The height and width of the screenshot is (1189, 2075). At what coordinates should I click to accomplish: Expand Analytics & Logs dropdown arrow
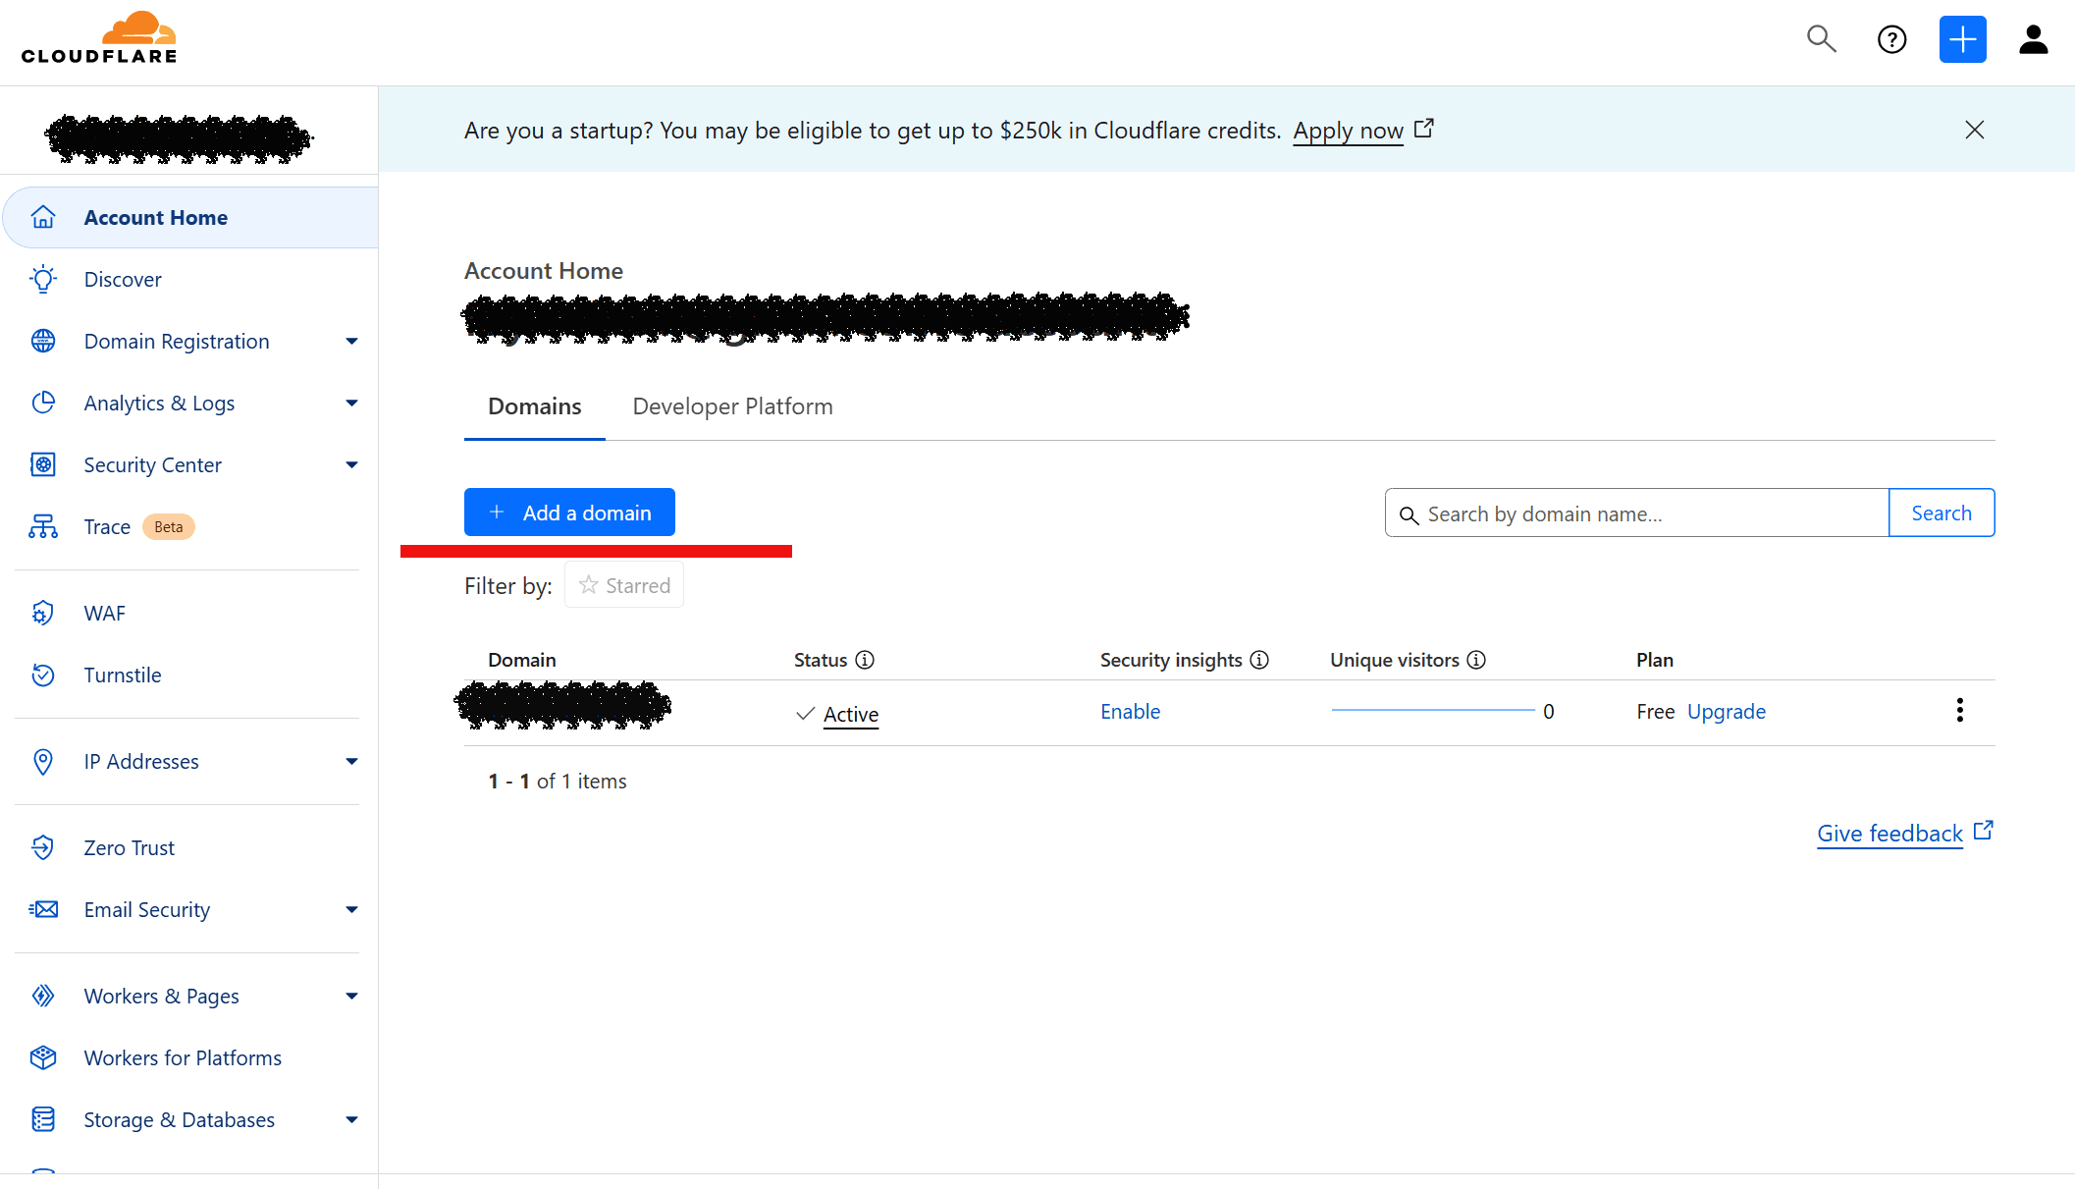(x=351, y=403)
